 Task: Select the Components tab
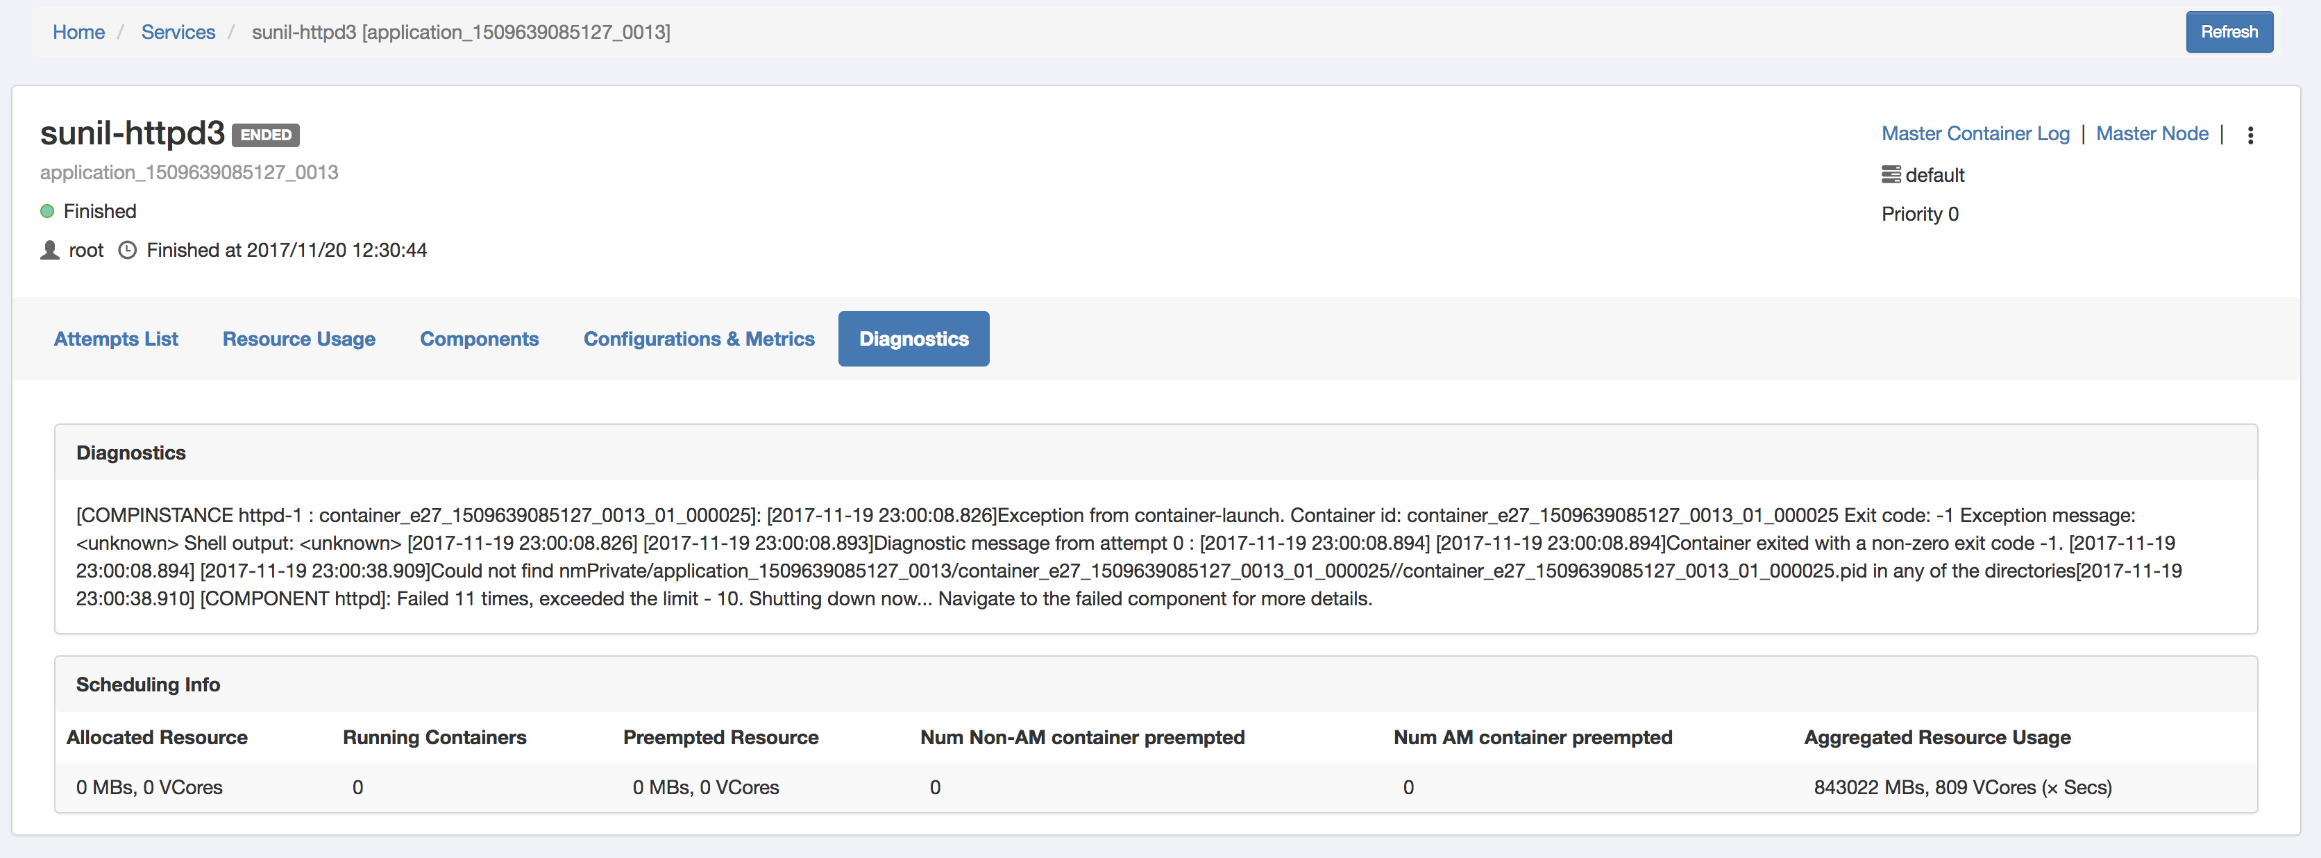(480, 339)
